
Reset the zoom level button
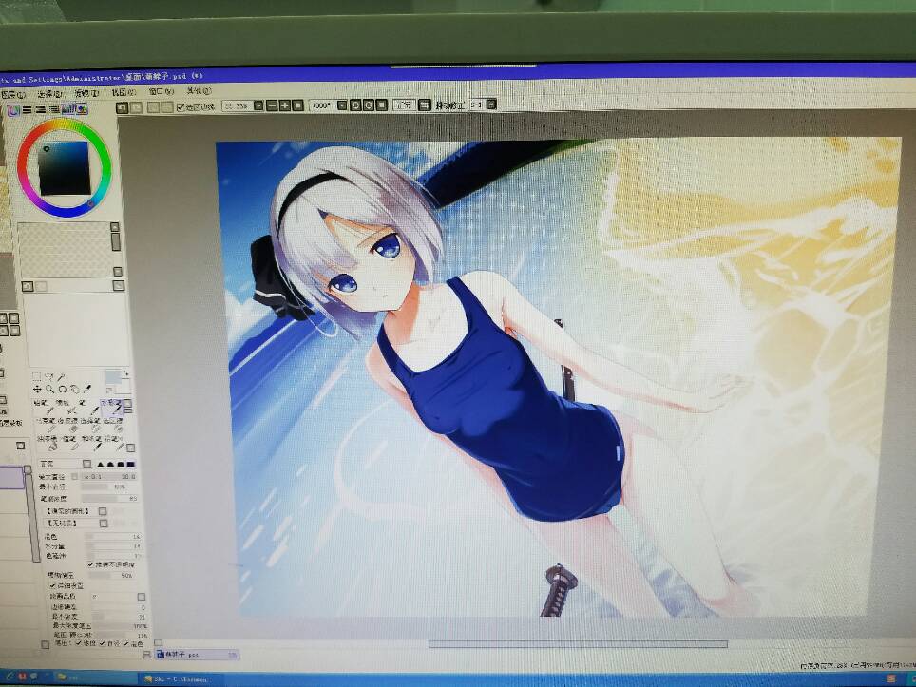(x=298, y=105)
